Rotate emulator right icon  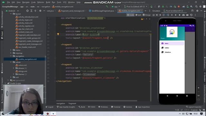pos(168,15)
